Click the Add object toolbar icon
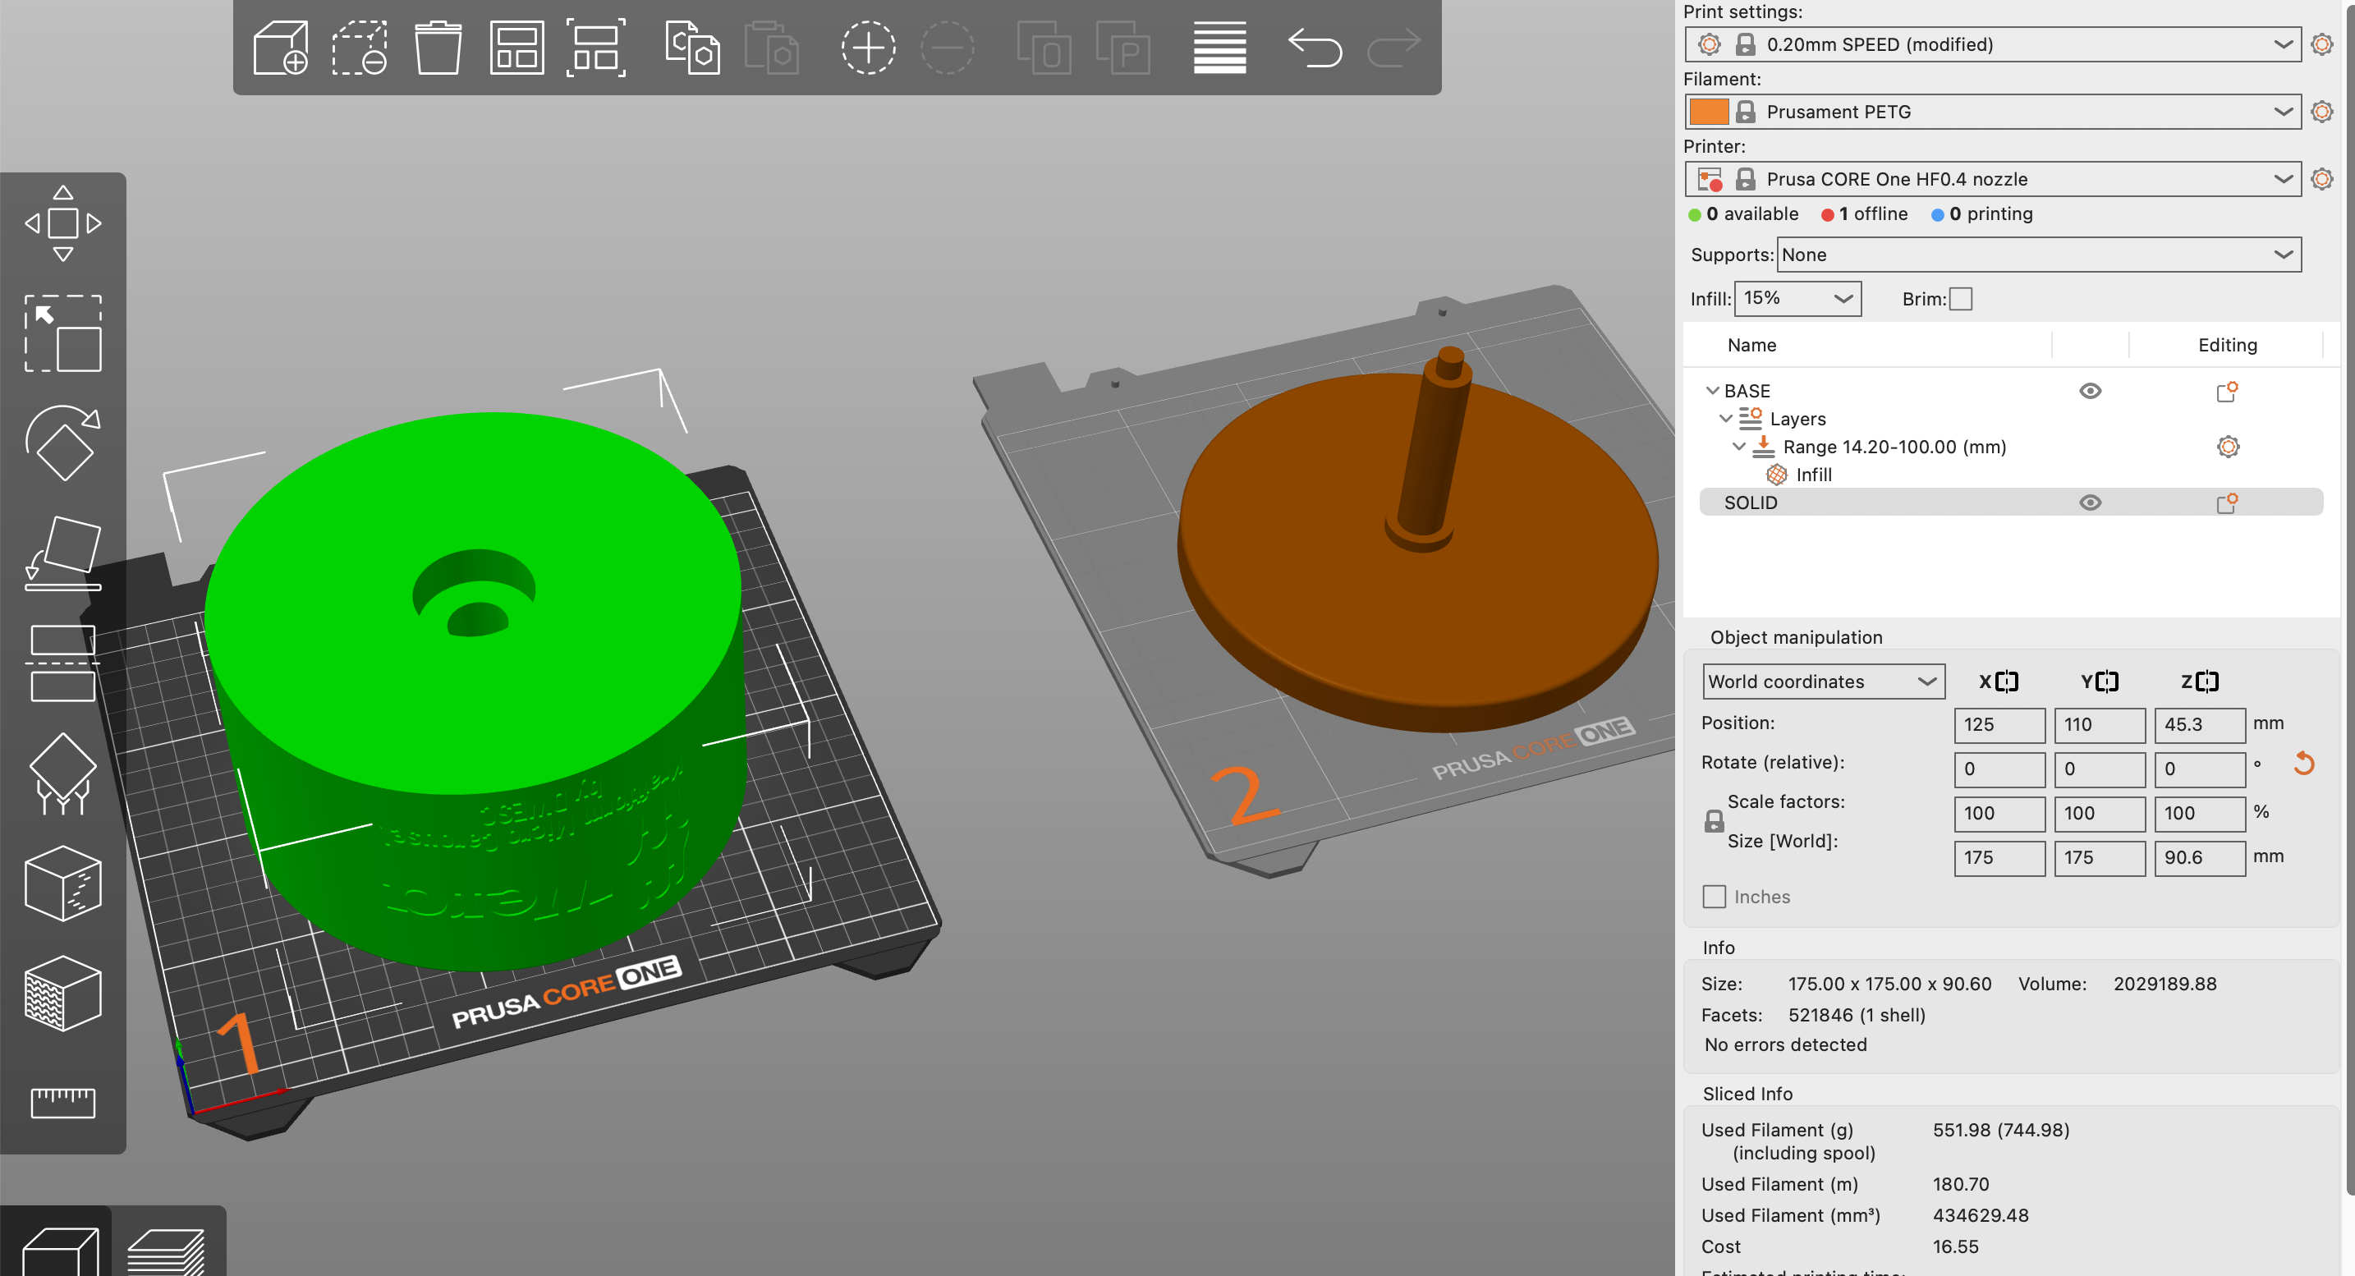Image resolution: width=2355 pixels, height=1276 pixels. click(280, 47)
